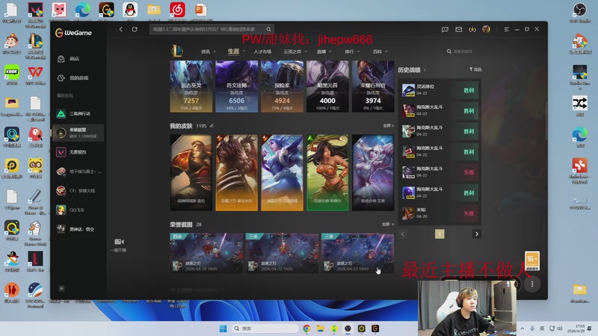View all 荣誉截图 via 全部 link

(388, 225)
